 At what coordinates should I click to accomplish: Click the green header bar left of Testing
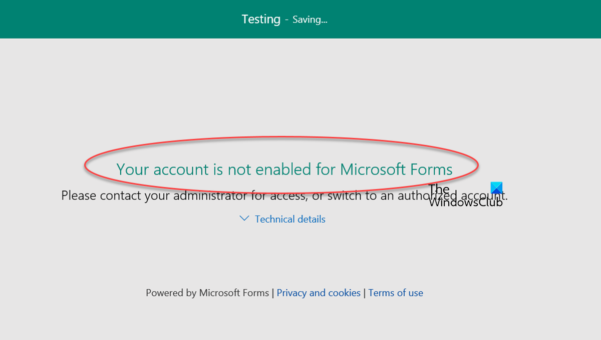[x=120, y=19]
